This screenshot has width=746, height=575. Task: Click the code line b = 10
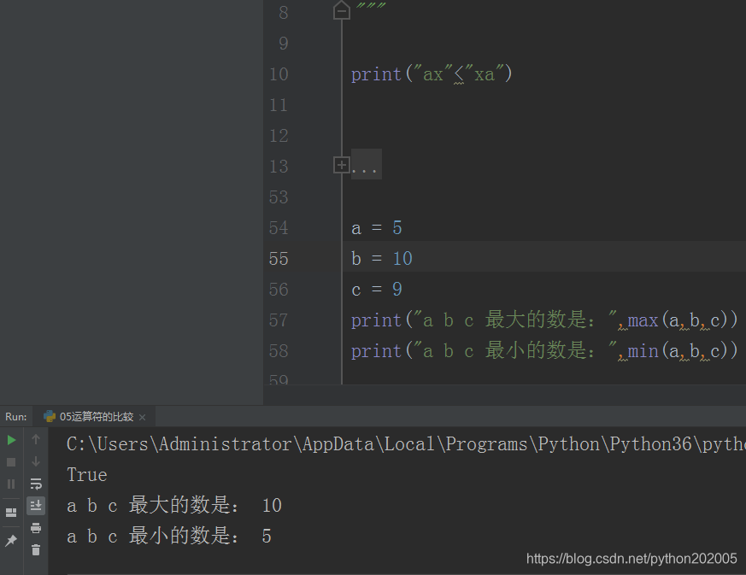tap(382, 259)
